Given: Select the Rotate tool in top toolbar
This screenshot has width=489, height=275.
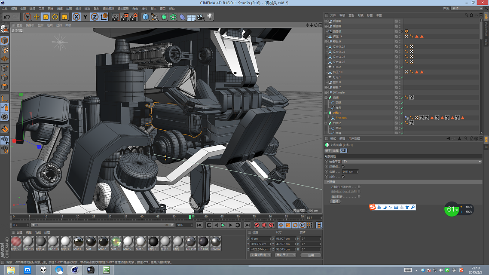Looking at the screenshot, I should (x=55, y=17).
